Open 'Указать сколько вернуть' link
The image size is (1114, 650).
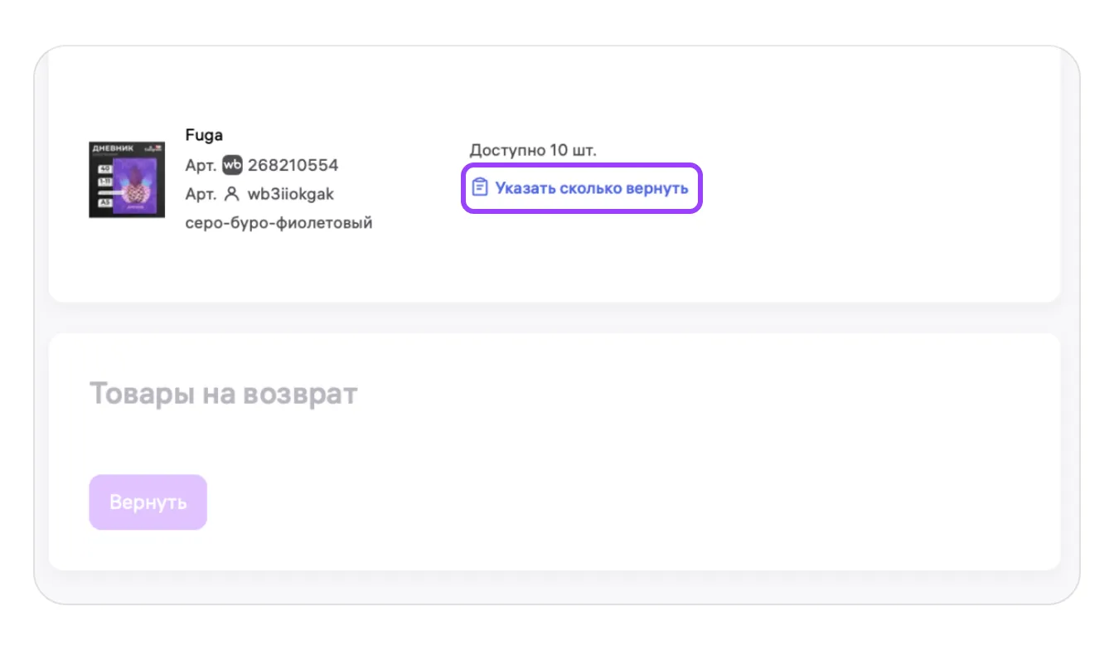[591, 188]
